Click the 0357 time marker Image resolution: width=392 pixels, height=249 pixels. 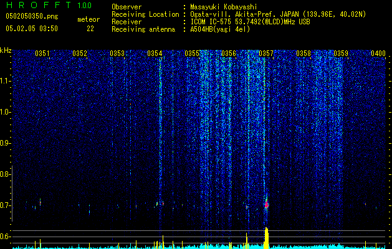[266, 54]
